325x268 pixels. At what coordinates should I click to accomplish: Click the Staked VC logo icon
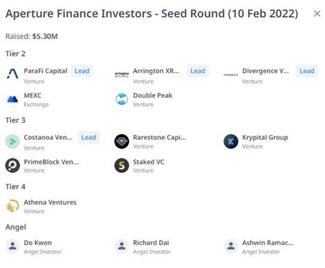(121, 165)
